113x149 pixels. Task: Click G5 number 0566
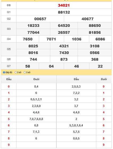[95, 53]
